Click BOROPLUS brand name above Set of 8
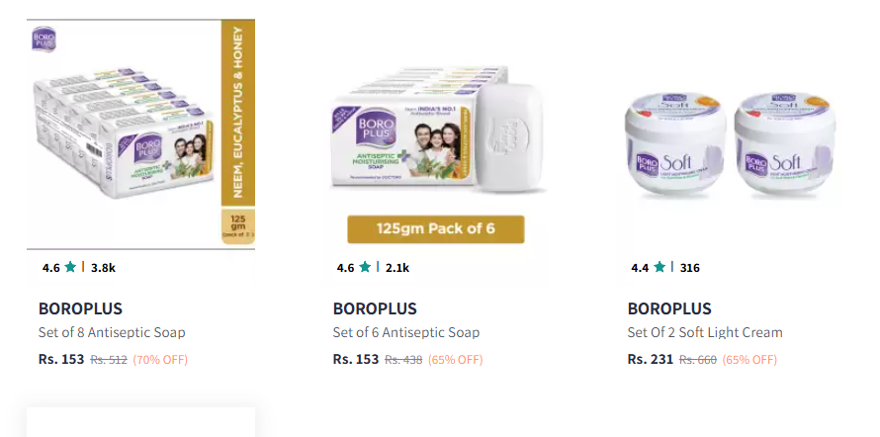The image size is (880, 437). (80, 308)
